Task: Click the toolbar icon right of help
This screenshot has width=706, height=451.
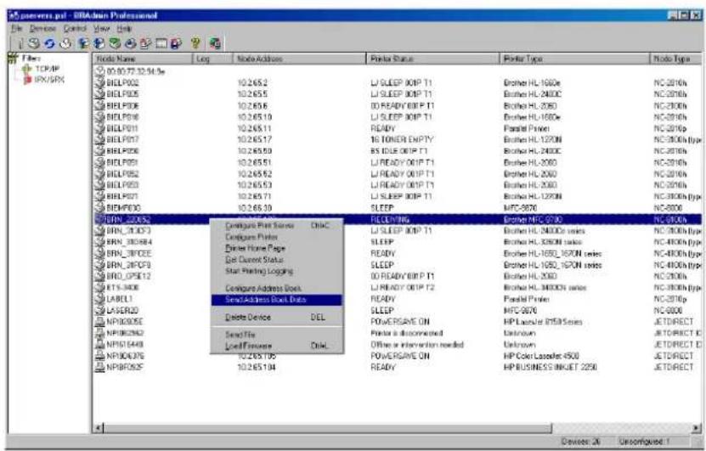Action: pyautogui.click(x=215, y=43)
